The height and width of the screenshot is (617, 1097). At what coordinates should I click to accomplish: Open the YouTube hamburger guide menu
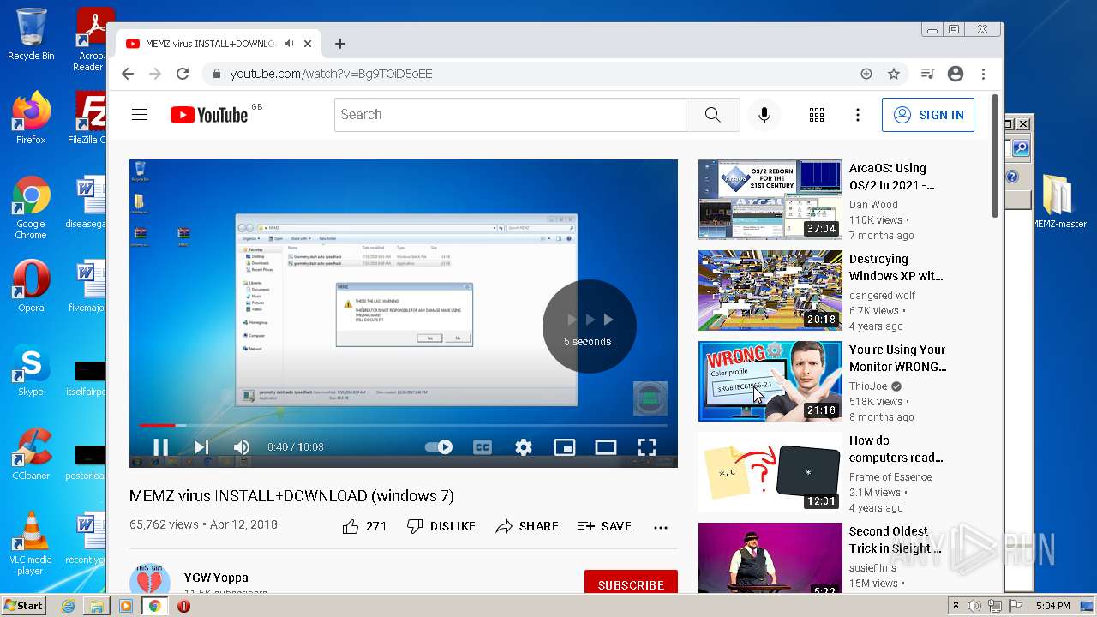click(x=140, y=115)
